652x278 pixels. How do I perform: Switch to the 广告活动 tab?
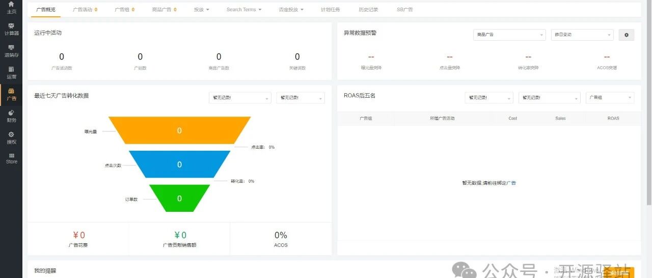tap(85, 10)
